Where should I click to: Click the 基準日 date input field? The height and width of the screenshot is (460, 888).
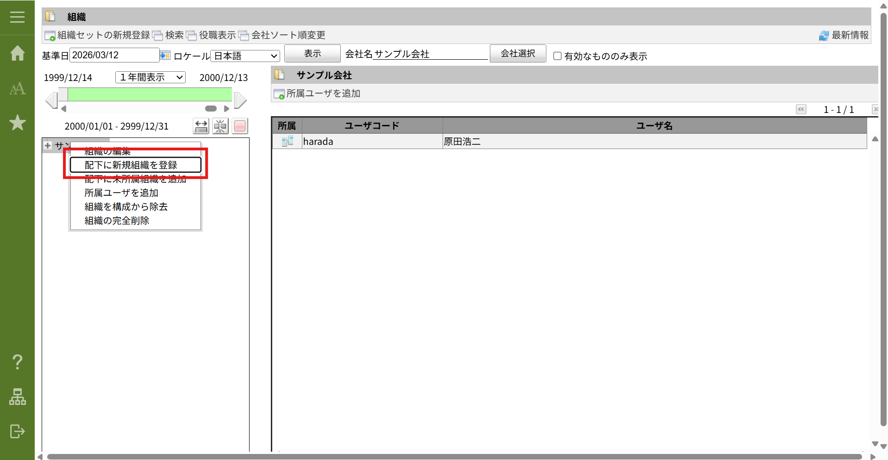pos(114,55)
